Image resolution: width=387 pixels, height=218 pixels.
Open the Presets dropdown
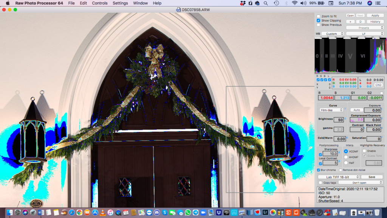coord(365,28)
